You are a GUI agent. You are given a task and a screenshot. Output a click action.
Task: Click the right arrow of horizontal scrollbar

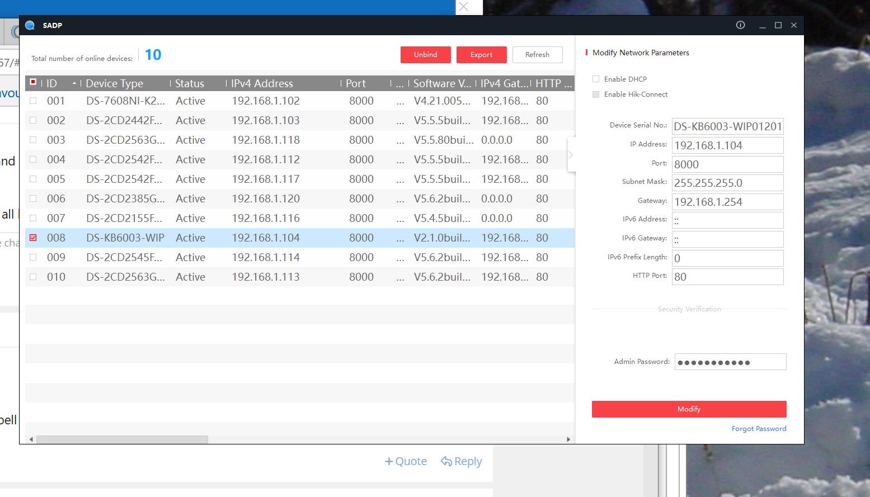pos(568,439)
